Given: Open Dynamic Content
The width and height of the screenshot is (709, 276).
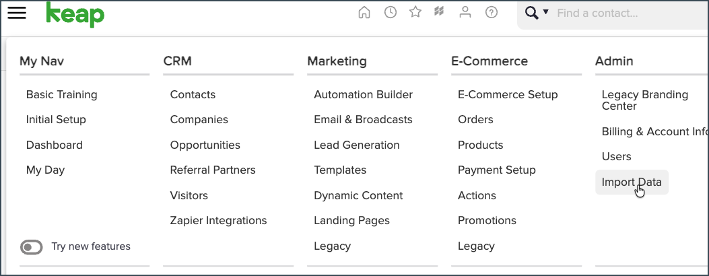Looking at the screenshot, I should (358, 196).
